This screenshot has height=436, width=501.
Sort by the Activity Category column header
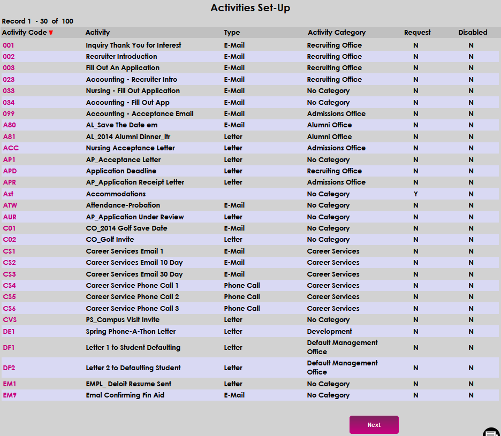(337, 32)
